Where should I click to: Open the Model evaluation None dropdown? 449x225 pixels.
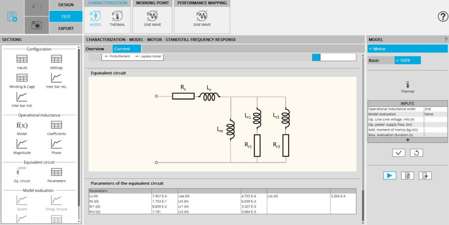point(435,114)
